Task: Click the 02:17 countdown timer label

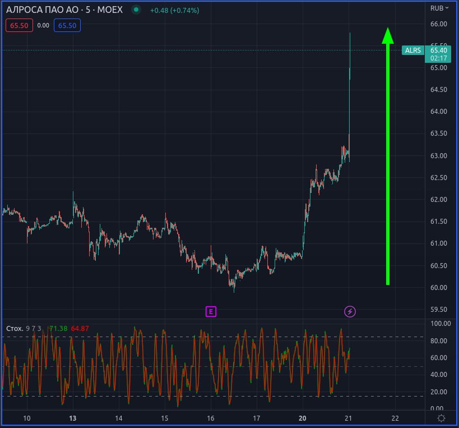Action: tap(438, 58)
